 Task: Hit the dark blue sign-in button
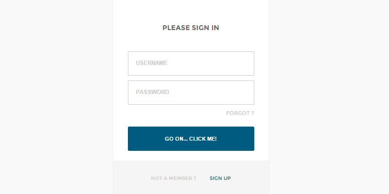tap(191, 139)
